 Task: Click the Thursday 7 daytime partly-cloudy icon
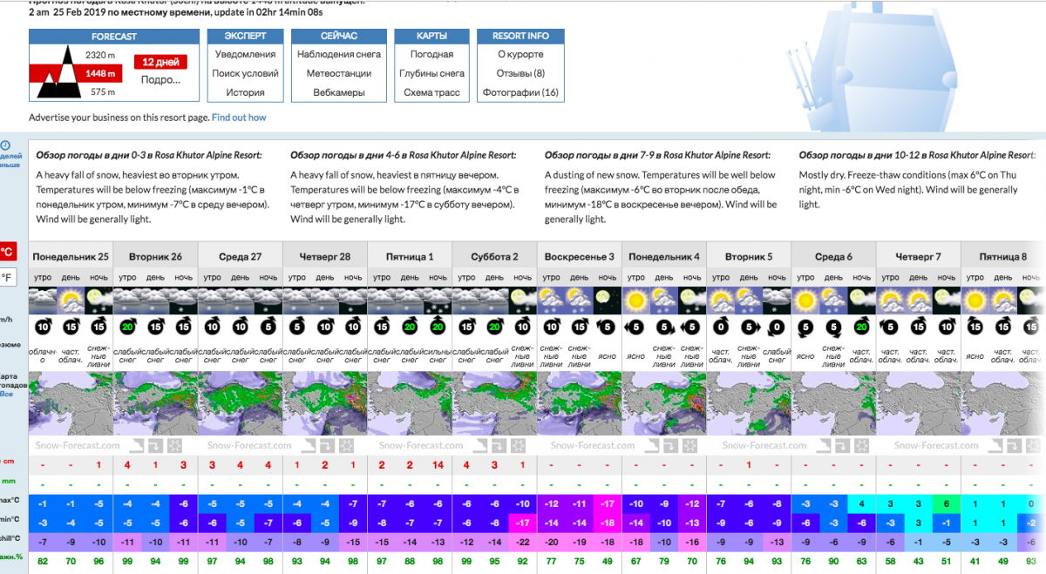pyautogui.click(x=919, y=301)
